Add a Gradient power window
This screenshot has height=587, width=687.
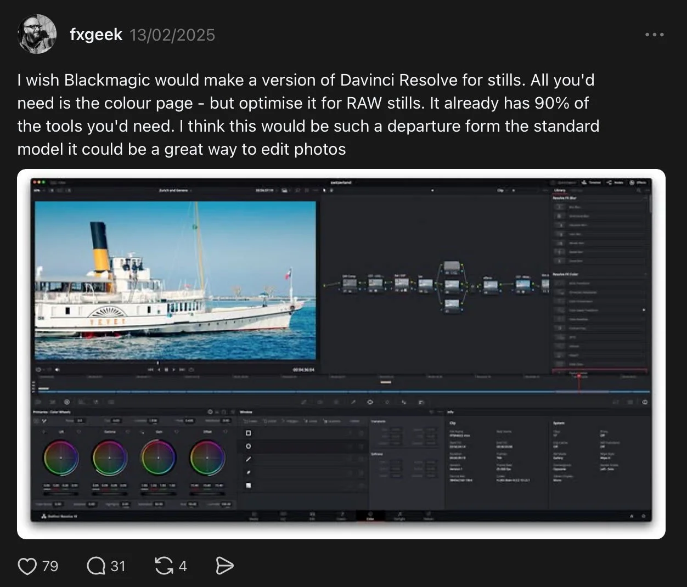pyautogui.click(x=249, y=486)
